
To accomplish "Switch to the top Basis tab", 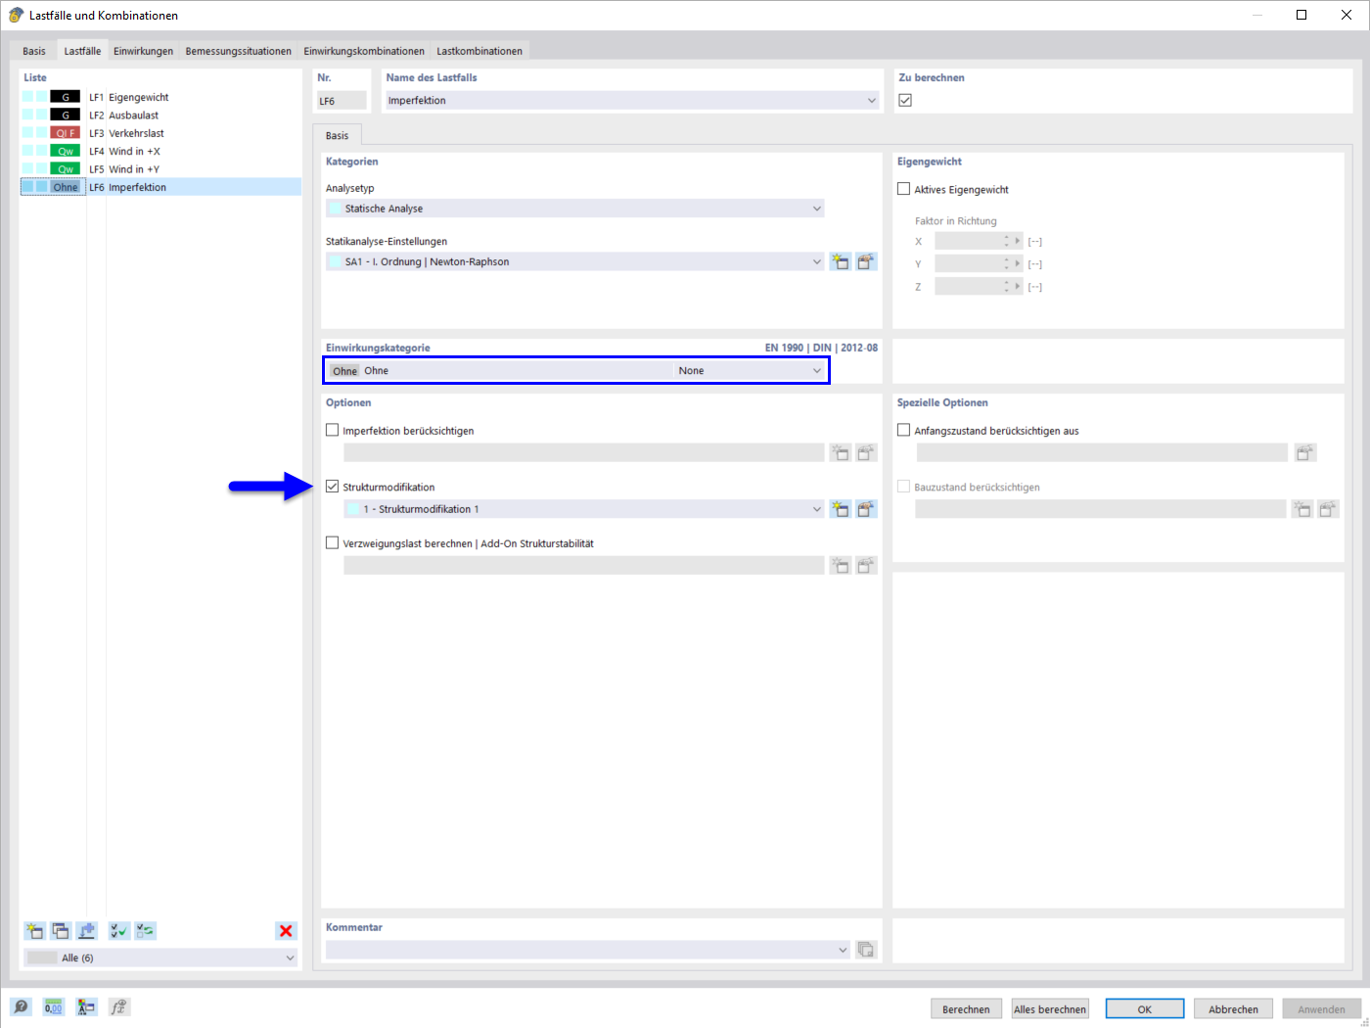I will point(34,51).
